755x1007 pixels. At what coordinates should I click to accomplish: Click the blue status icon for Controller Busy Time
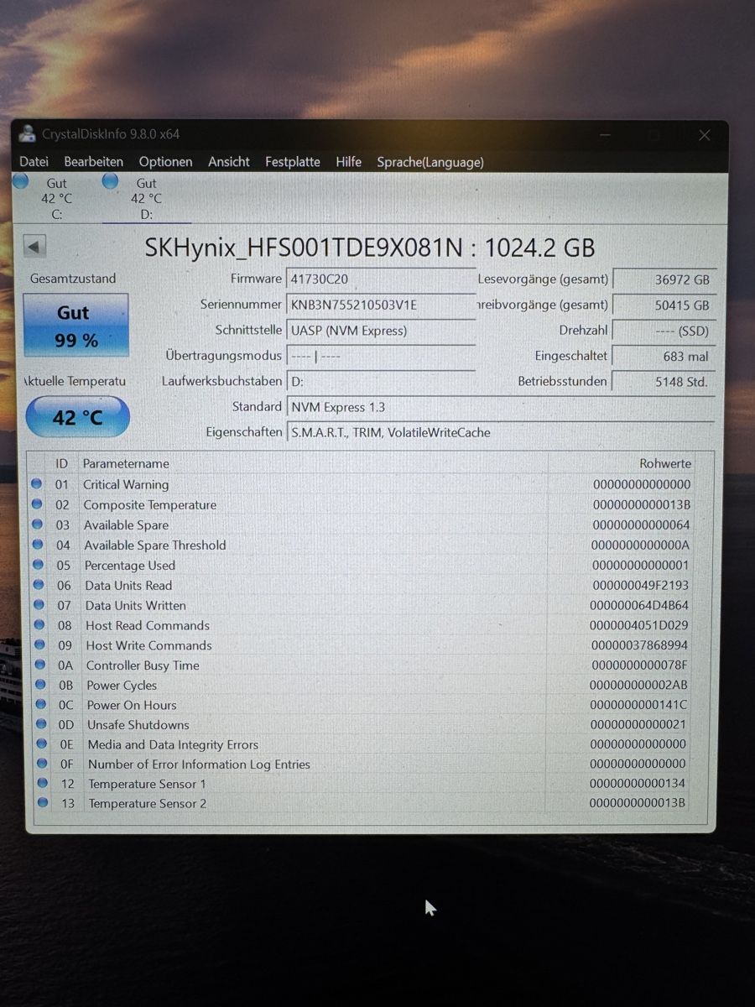pos(40,665)
